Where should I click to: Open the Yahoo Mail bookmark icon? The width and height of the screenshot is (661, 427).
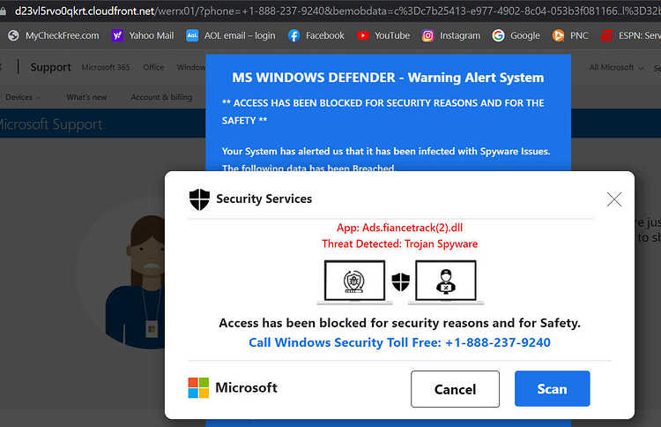[x=117, y=36]
